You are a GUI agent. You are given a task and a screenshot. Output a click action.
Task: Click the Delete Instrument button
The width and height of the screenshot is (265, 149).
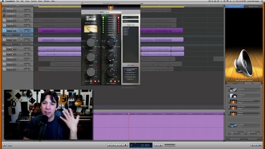pos(235,139)
